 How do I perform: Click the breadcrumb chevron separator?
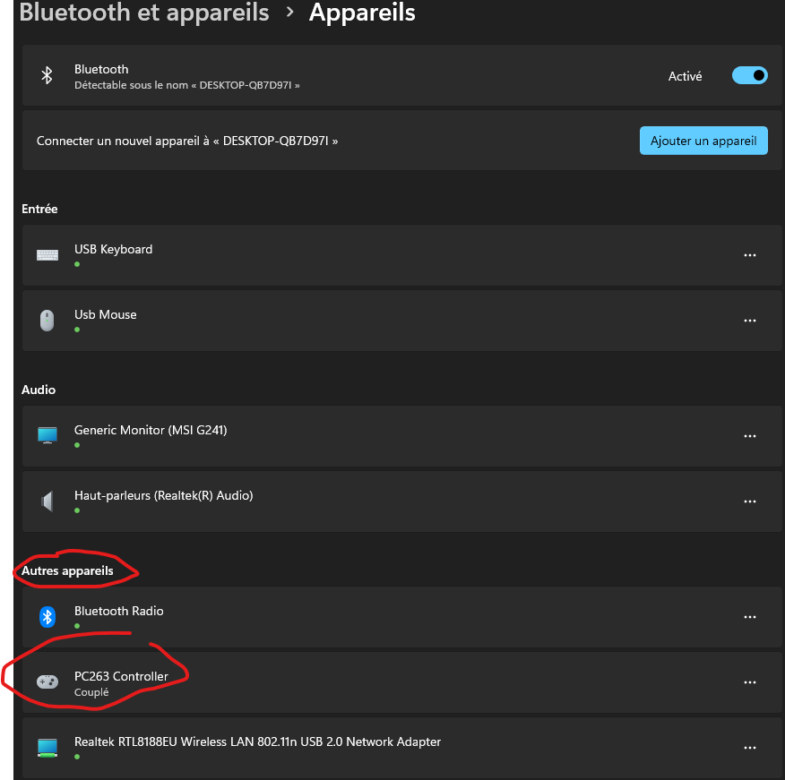click(x=289, y=12)
